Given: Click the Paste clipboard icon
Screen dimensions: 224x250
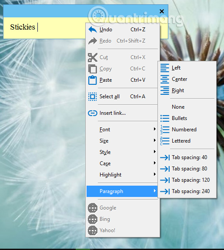Looking at the screenshot, I should pos(93,80).
